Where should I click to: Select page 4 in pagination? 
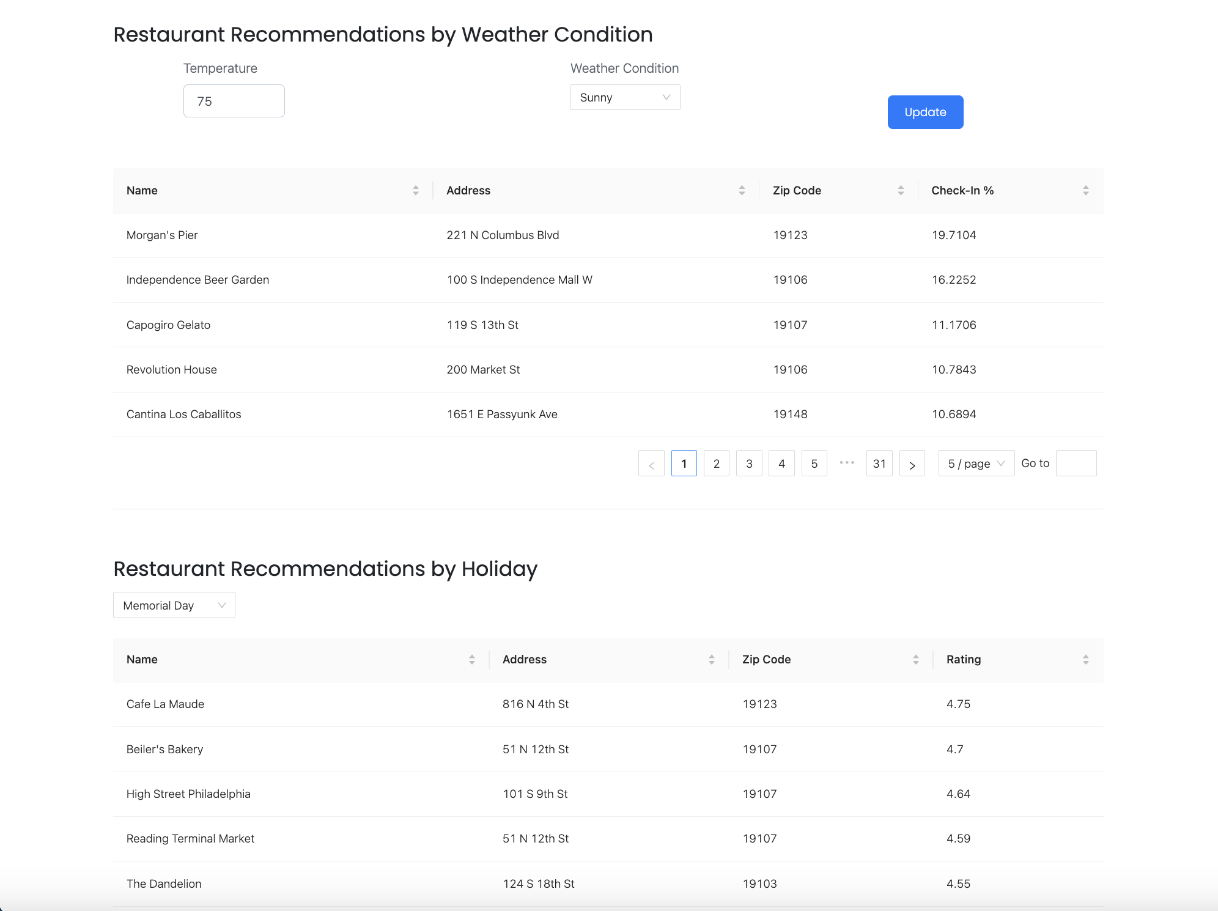tap(781, 464)
